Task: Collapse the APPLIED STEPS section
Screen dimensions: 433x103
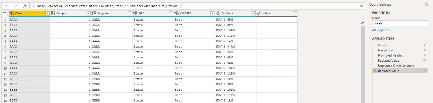Action: [x=370, y=39]
